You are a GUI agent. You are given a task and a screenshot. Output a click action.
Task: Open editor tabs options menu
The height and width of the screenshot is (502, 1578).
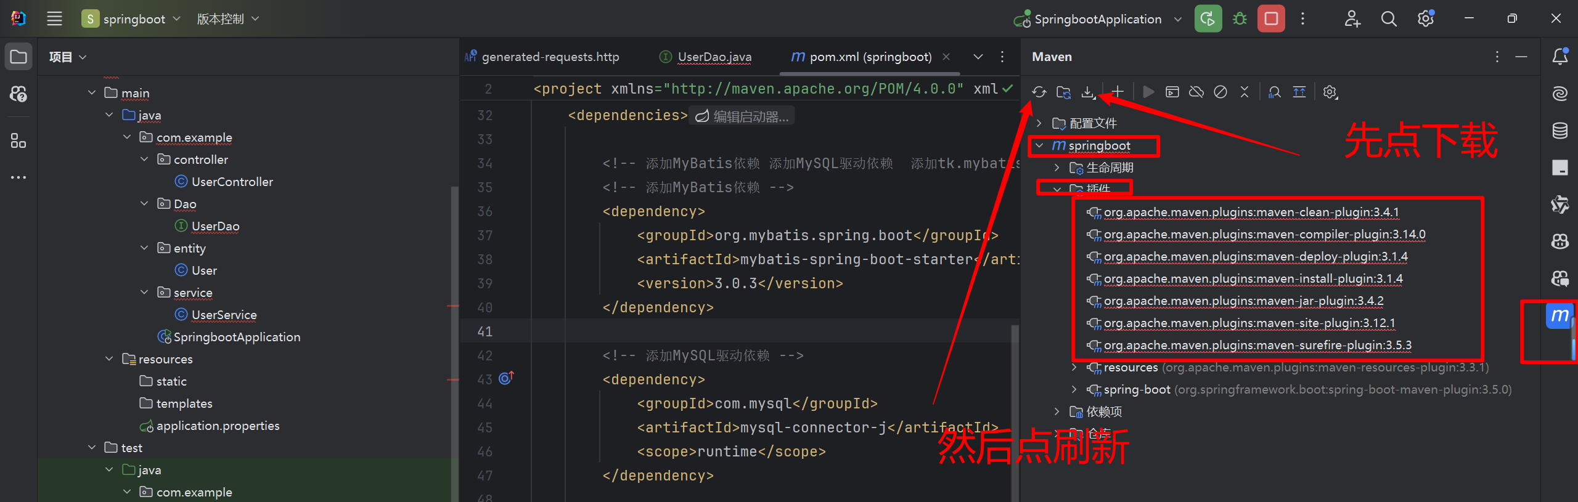tap(1002, 57)
